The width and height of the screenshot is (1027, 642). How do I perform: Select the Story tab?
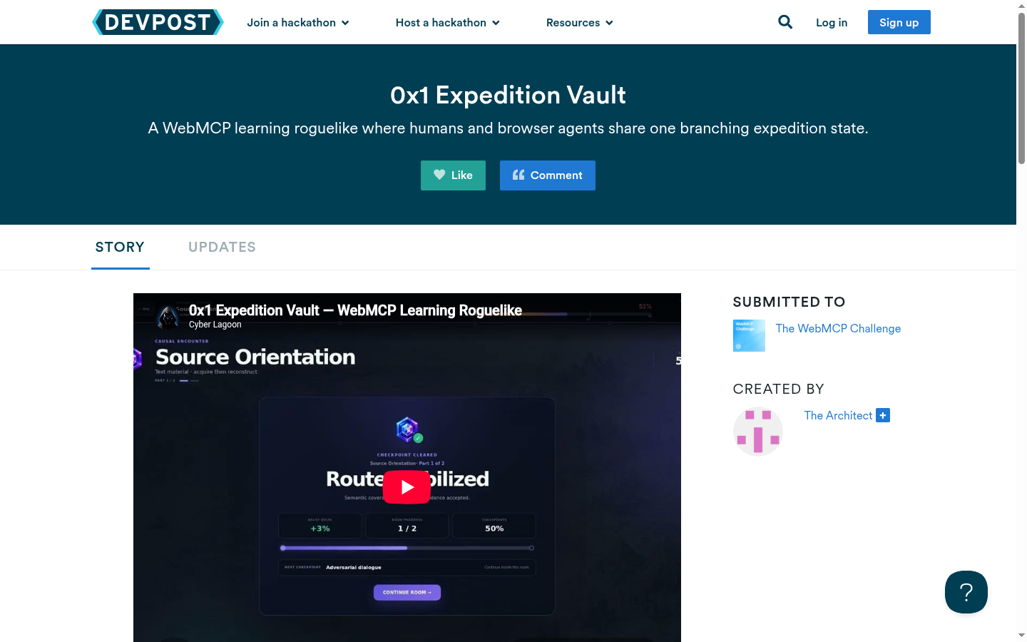click(x=120, y=247)
